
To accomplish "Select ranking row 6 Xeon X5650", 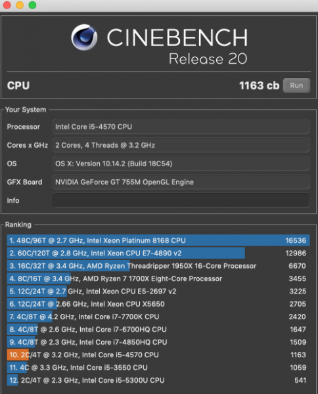I will 158,304.
